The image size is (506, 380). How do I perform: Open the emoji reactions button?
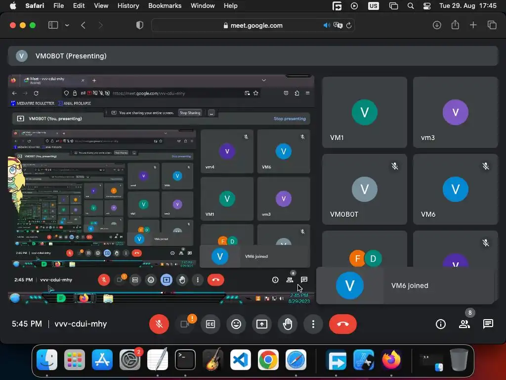point(236,324)
